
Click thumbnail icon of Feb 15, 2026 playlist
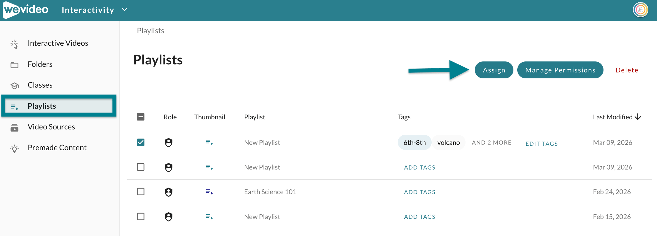tap(209, 217)
